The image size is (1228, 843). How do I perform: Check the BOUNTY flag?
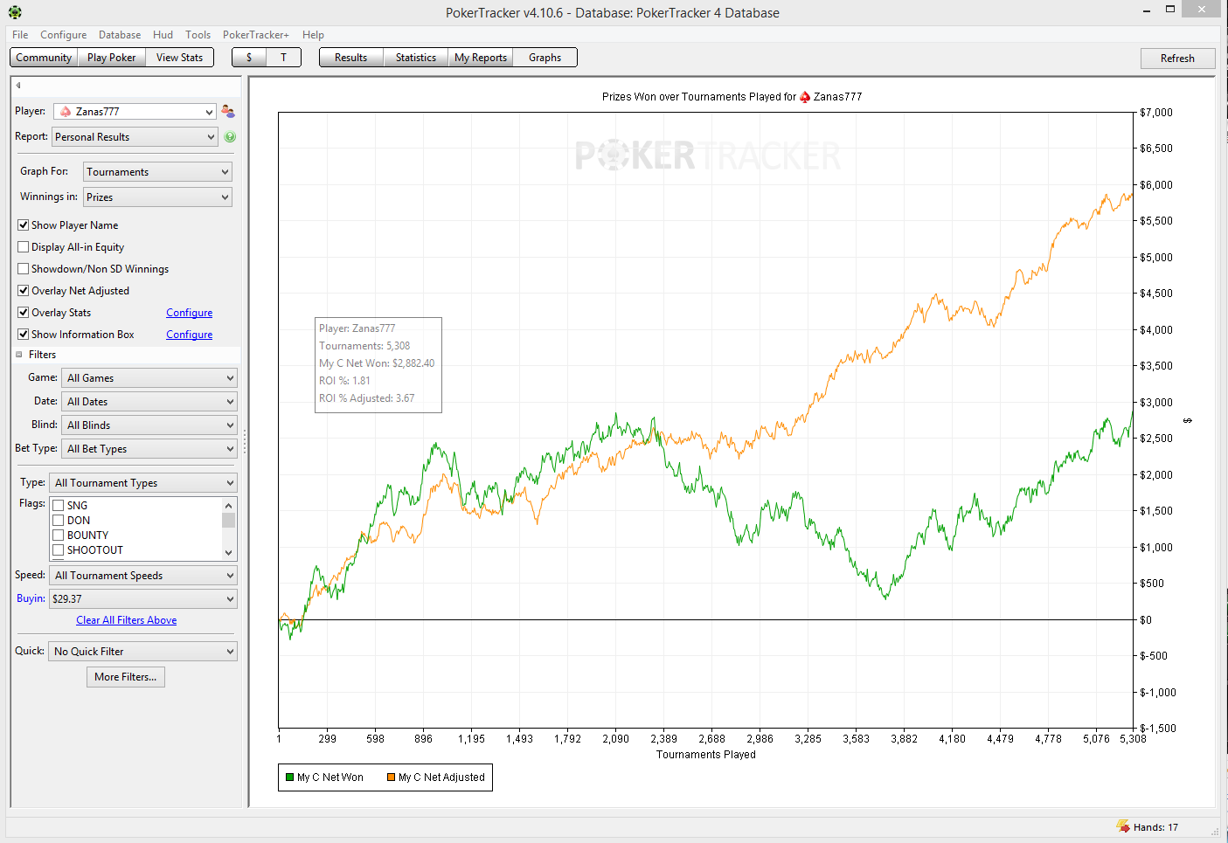tap(59, 536)
